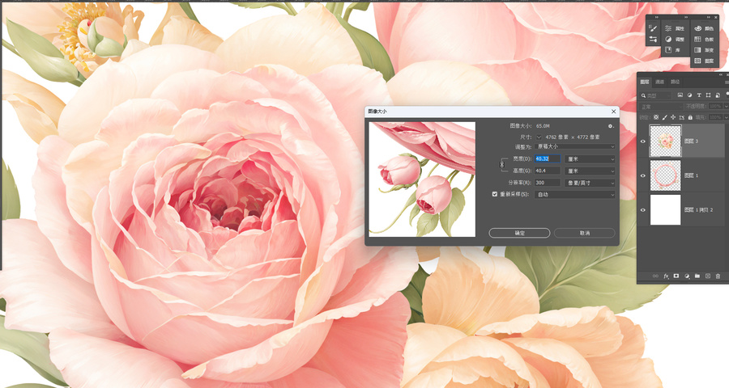The image size is (729, 388).
Task: Select 图层 1 layer thumbnail
Action: click(665, 175)
